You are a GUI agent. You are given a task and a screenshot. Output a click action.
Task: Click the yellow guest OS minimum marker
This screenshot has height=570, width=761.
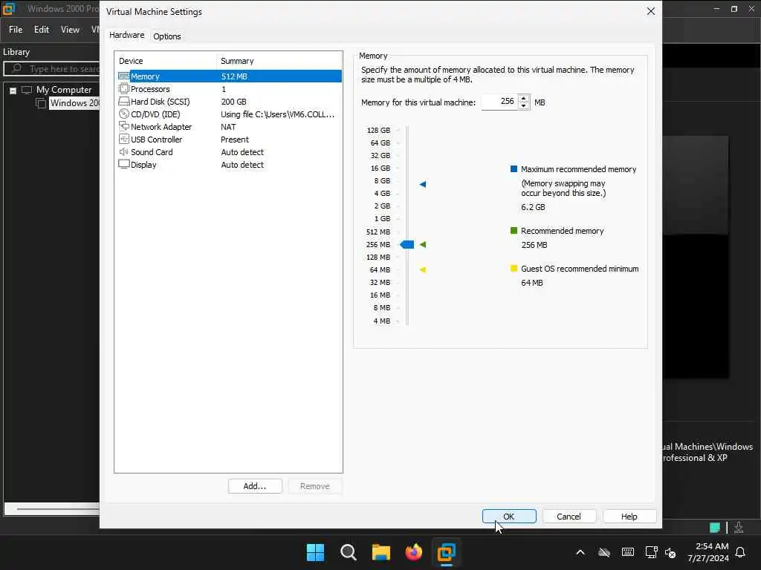(x=423, y=269)
